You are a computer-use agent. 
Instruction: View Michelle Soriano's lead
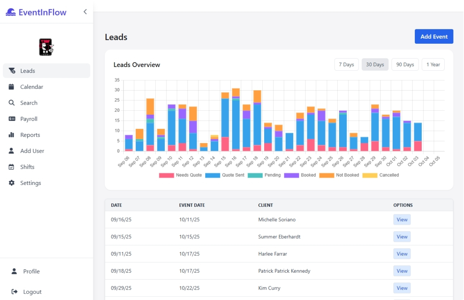[402, 220]
